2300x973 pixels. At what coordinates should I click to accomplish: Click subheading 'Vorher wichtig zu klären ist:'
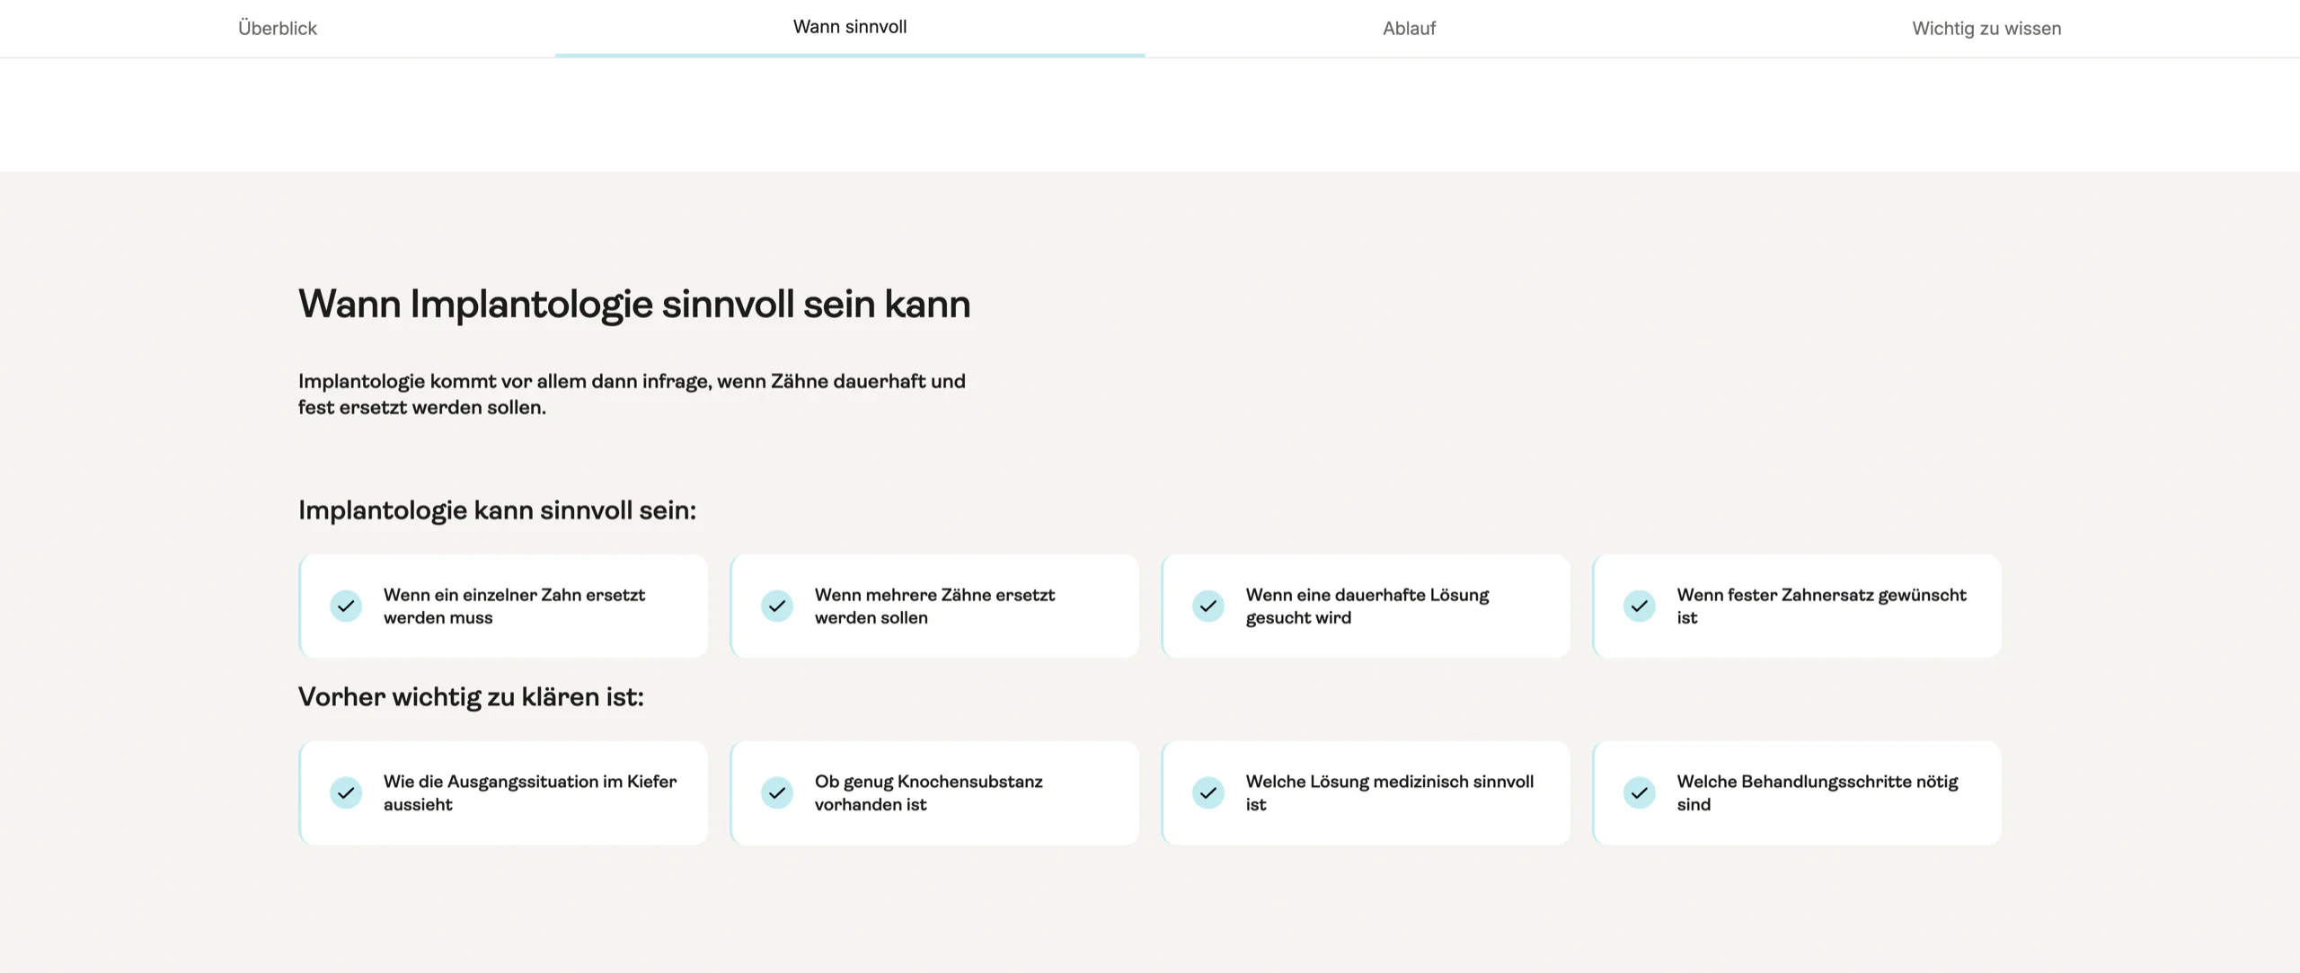tap(471, 697)
